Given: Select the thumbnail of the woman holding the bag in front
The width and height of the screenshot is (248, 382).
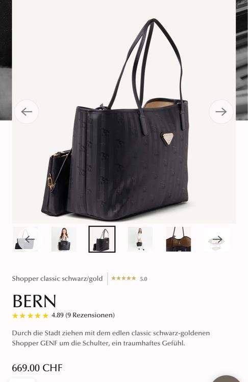Looking at the screenshot, I should pos(64,239).
